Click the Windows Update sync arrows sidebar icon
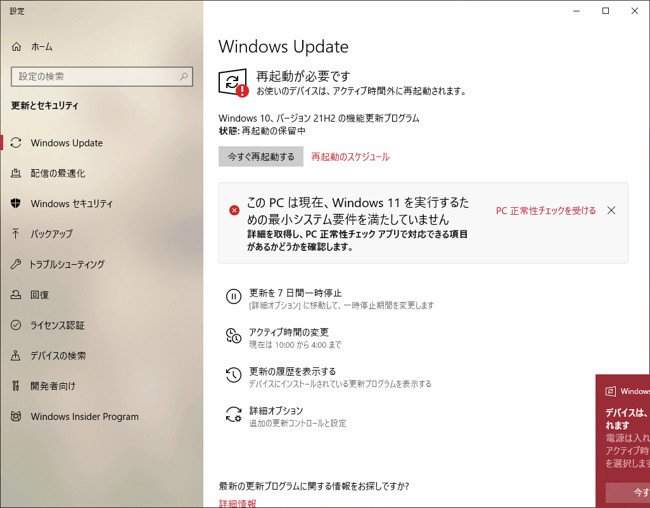650x508 pixels. pyautogui.click(x=16, y=143)
